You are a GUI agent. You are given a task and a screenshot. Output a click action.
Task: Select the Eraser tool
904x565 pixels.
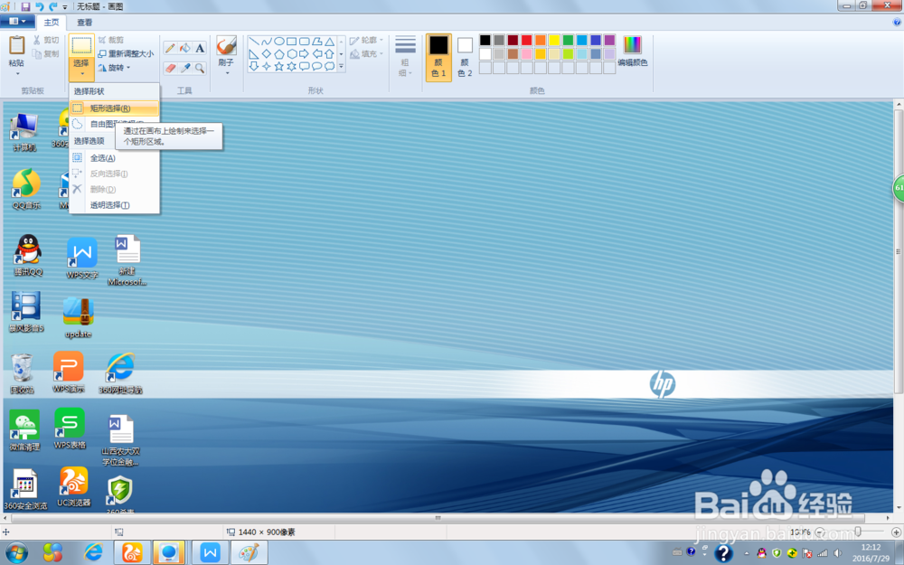pyautogui.click(x=170, y=68)
